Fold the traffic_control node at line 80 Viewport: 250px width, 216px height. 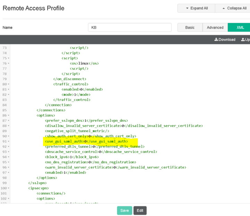[9, 84]
